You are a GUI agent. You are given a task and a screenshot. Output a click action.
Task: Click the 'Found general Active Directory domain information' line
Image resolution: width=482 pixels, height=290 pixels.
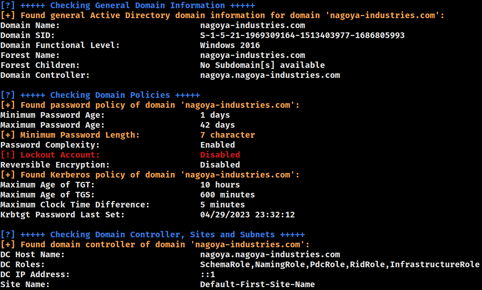tap(223, 16)
